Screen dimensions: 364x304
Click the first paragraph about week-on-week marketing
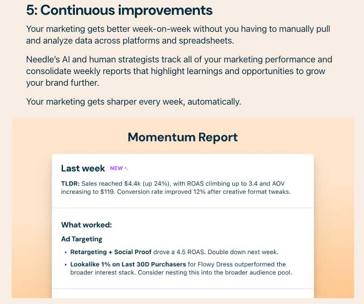(x=178, y=35)
